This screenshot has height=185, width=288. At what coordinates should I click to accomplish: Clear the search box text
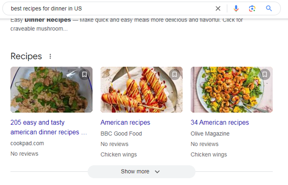pyautogui.click(x=218, y=8)
